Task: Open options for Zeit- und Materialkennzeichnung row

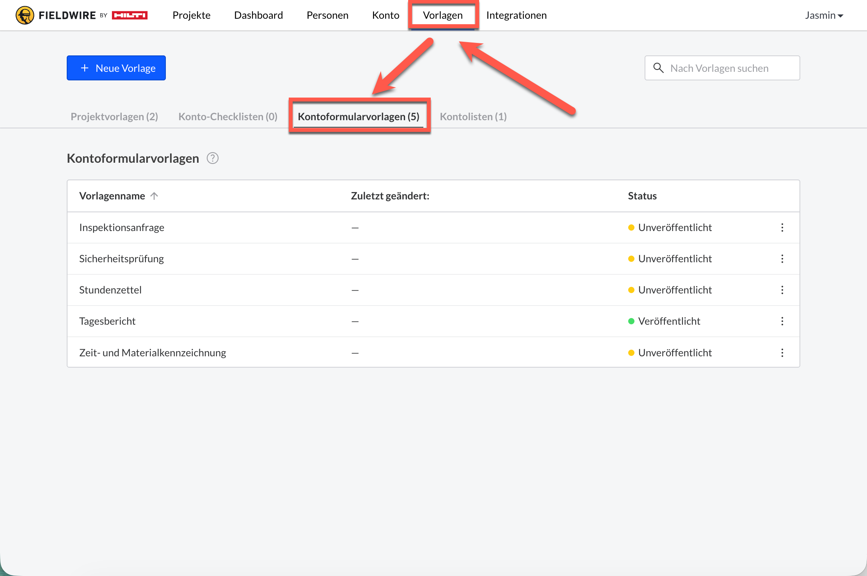Action: click(782, 353)
